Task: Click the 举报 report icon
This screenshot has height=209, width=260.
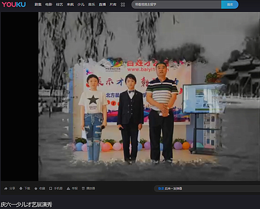Action: [x=68, y=189]
